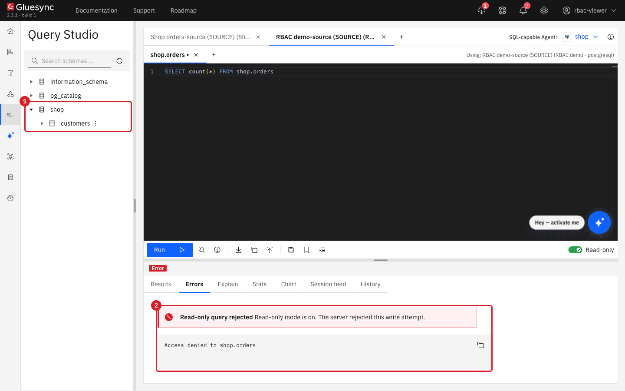This screenshot has width=625, height=391.
Task: Open the shapes icon in sidebar
Action: 10,94
